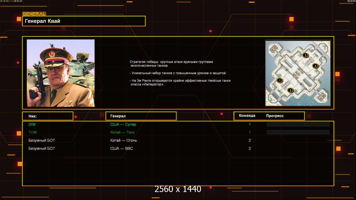
Task: Click the Команда column header
Action: point(247,116)
